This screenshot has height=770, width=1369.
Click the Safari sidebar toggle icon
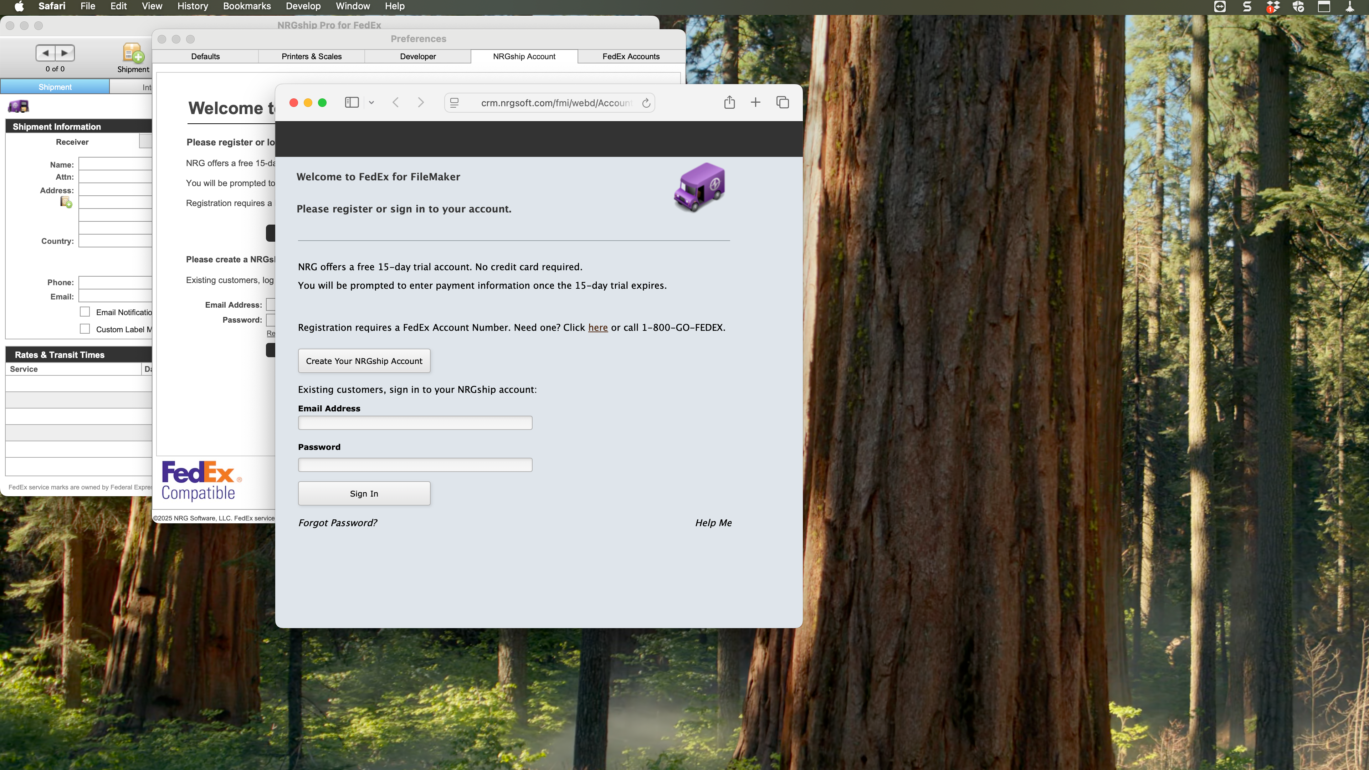point(352,103)
